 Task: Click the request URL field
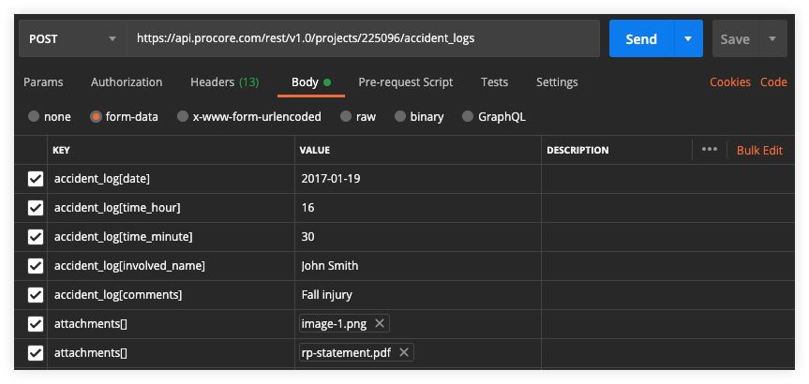[x=363, y=38]
